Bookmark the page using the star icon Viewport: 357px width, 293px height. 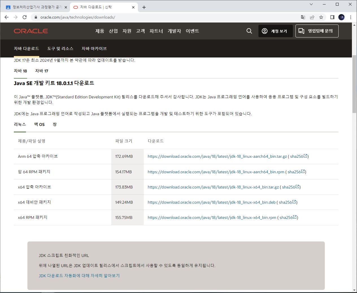coord(321,17)
